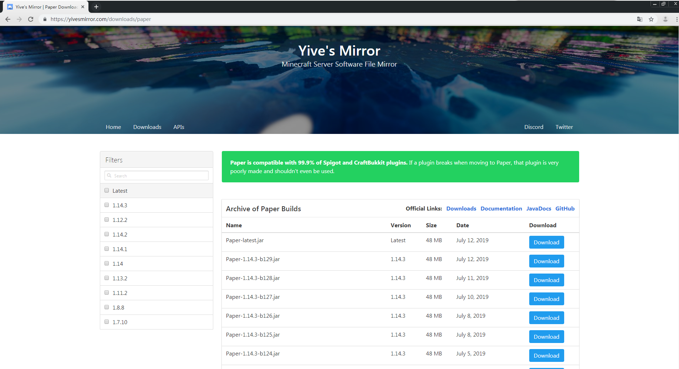
Task: Click the Paper-1.14.3-b125.jar file name
Action: (x=253, y=335)
